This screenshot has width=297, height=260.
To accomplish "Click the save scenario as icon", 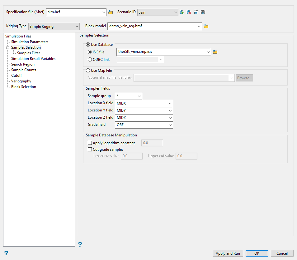I will tap(203, 12).
